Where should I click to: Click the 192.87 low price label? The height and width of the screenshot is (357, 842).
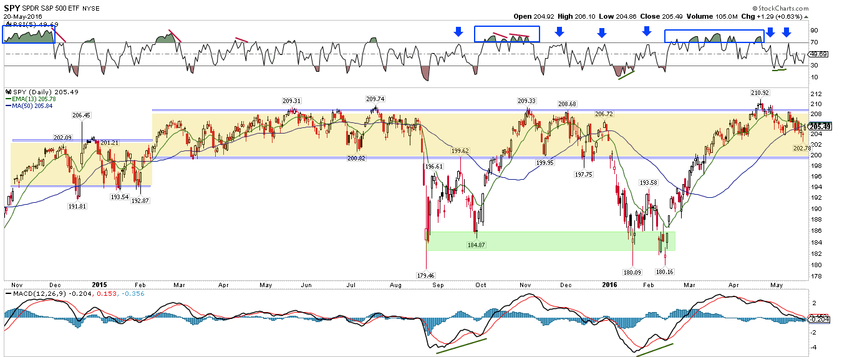pyautogui.click(x=142, y=200)
